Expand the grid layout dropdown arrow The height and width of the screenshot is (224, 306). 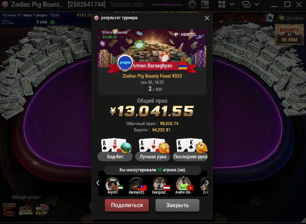pyautogui.click(x=232, y=4)
